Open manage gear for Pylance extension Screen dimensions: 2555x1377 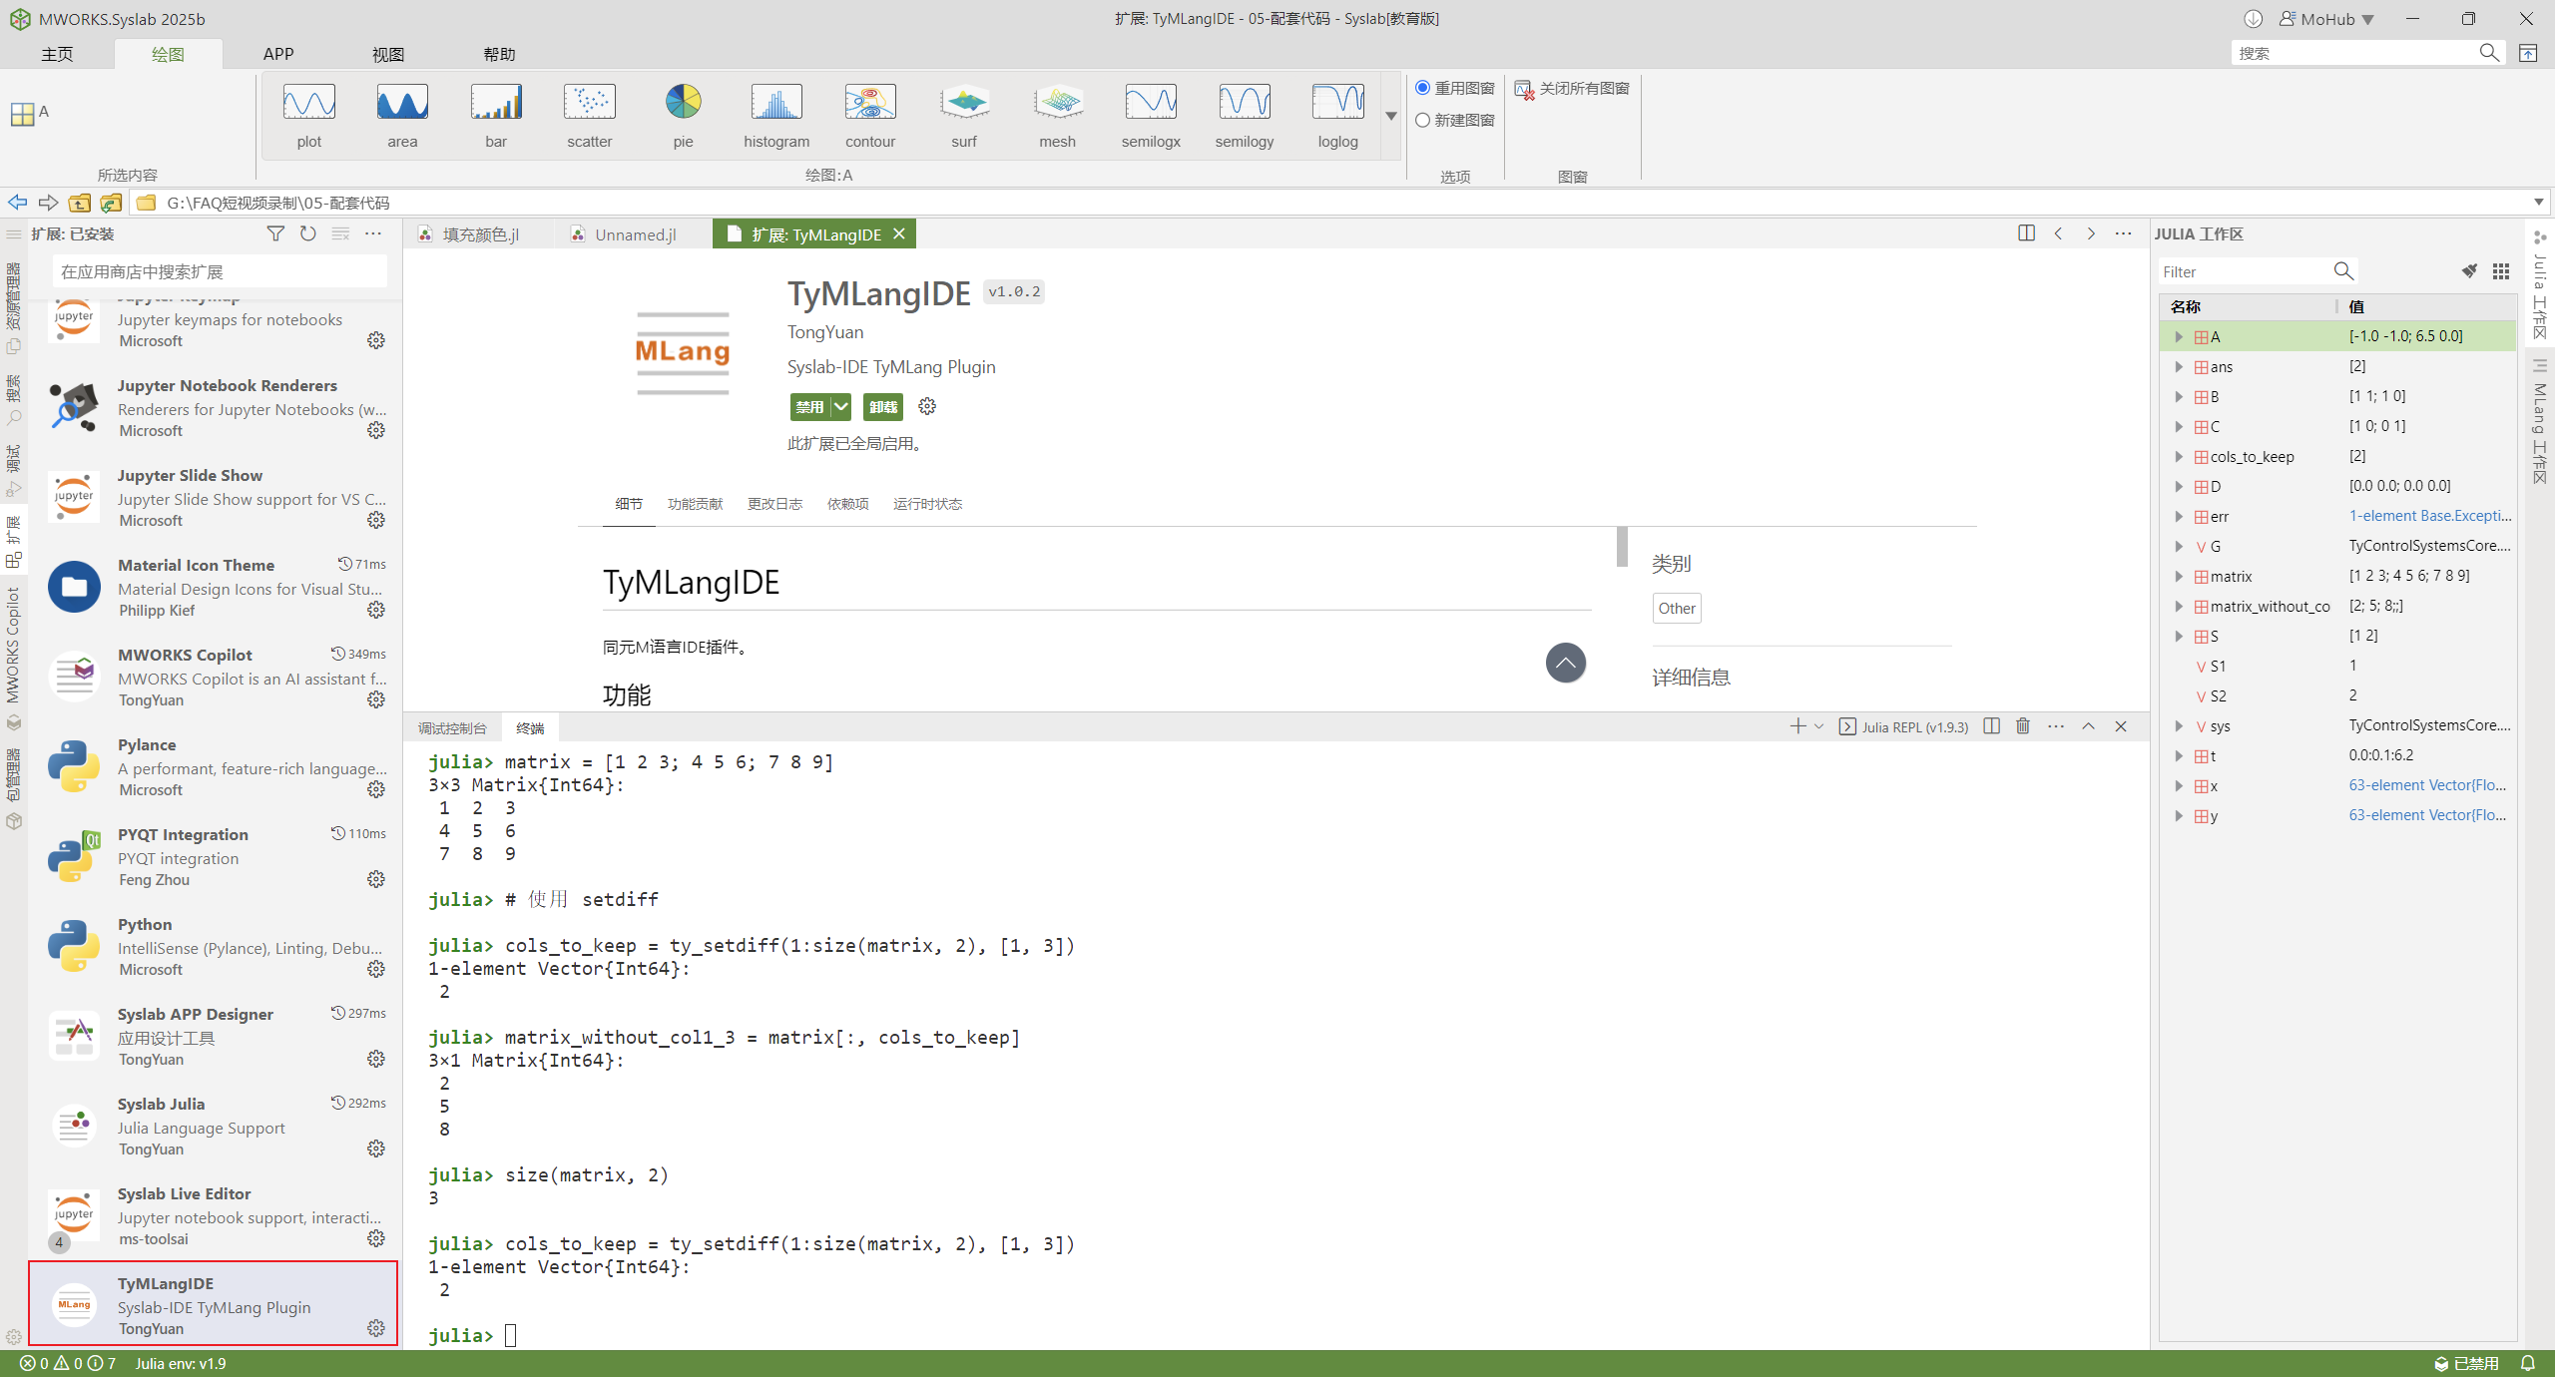[376, 789]
